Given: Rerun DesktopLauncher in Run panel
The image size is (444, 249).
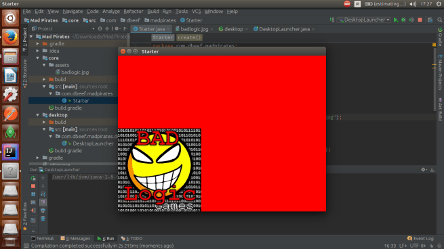Looking at the screenshot, I should pyautogui.click(x=33, y=179).
